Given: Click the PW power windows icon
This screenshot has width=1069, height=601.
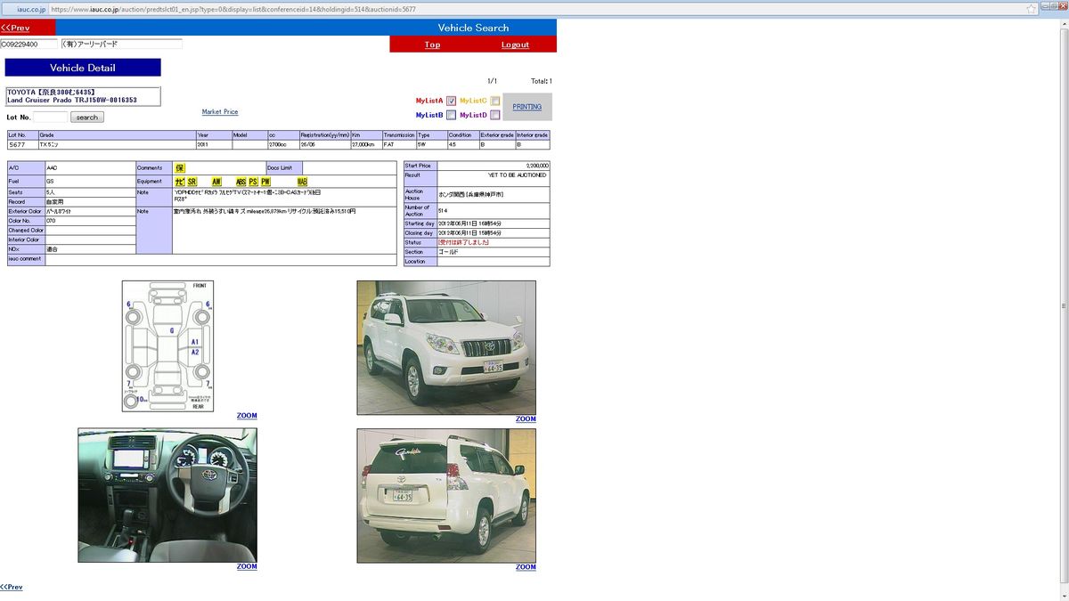Looking at the screenshot, I should [265, 182].
